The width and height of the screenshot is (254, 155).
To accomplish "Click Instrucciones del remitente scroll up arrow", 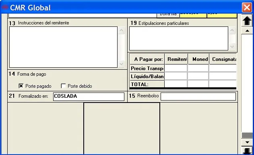I will [x=122, y=30].
